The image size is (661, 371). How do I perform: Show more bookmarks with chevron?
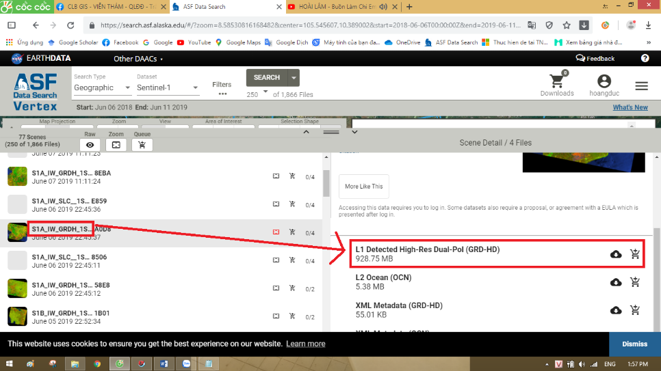[649, 42]
